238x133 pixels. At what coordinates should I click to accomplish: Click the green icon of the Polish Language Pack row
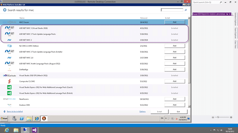point(9,93)
